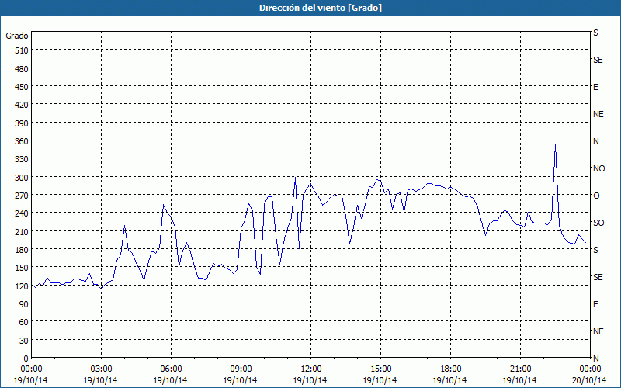Select the '330' degree axis label

tap(23, 159)
